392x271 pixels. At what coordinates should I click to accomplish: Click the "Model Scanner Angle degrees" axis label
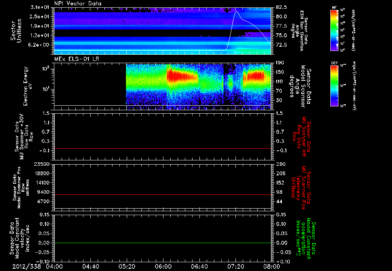(x=300, y=86)
